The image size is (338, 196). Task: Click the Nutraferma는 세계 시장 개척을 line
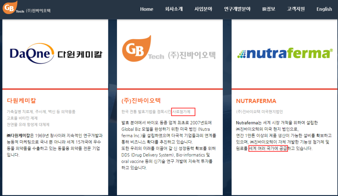point(277,123)
